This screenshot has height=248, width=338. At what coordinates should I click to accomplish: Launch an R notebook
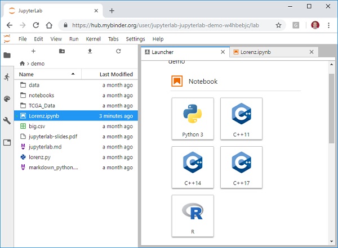click(x=193, y=216)
